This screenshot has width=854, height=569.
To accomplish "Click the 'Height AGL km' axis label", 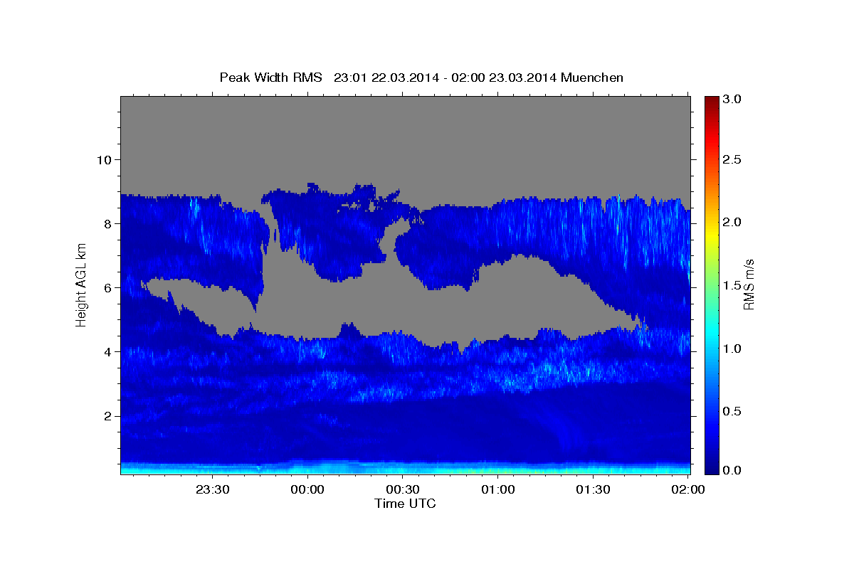I will (x=81, y=284).
